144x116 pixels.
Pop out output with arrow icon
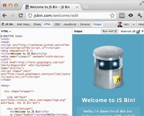(x=142, y=31)
